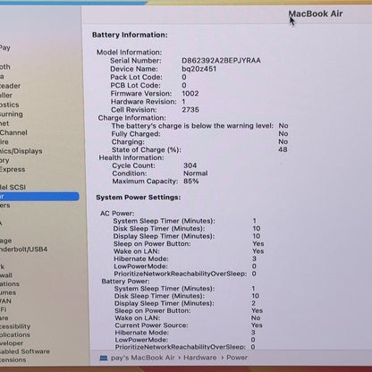
Task: Click the MacBook Air window title
Action: click(316, 13)
